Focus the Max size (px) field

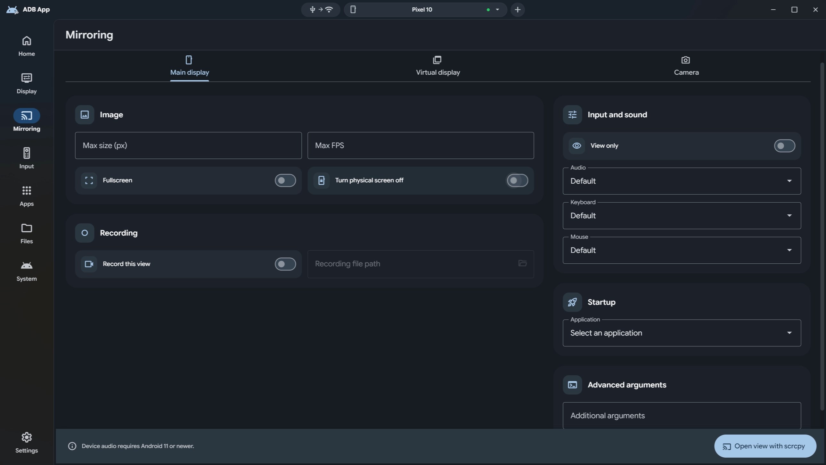tap(188, 145)
